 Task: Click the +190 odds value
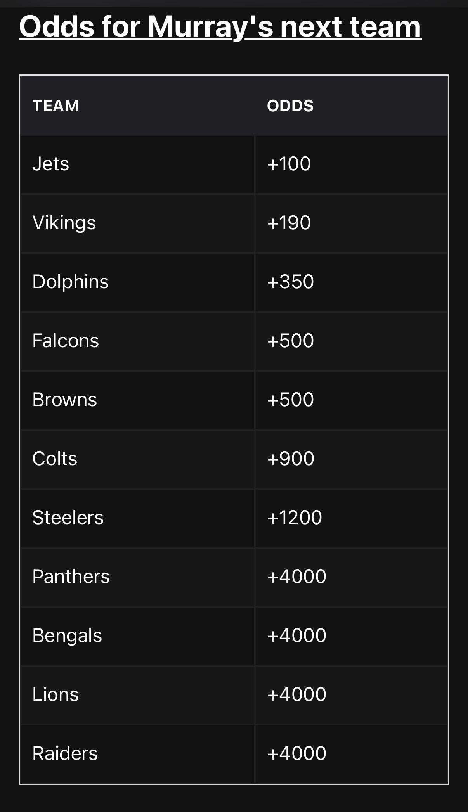(x=289, y=223)
